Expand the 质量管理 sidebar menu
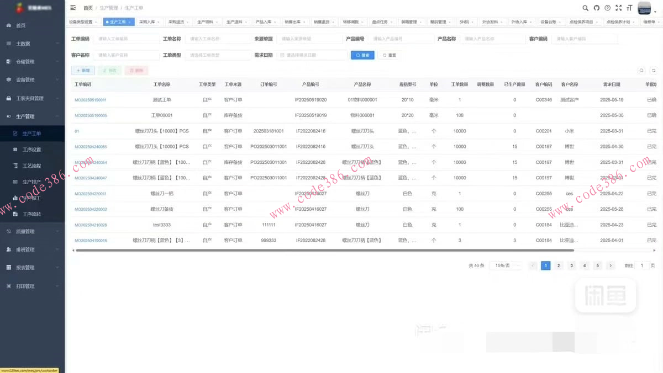The width and height of the screenshot is (663, 373). (32, 232)
